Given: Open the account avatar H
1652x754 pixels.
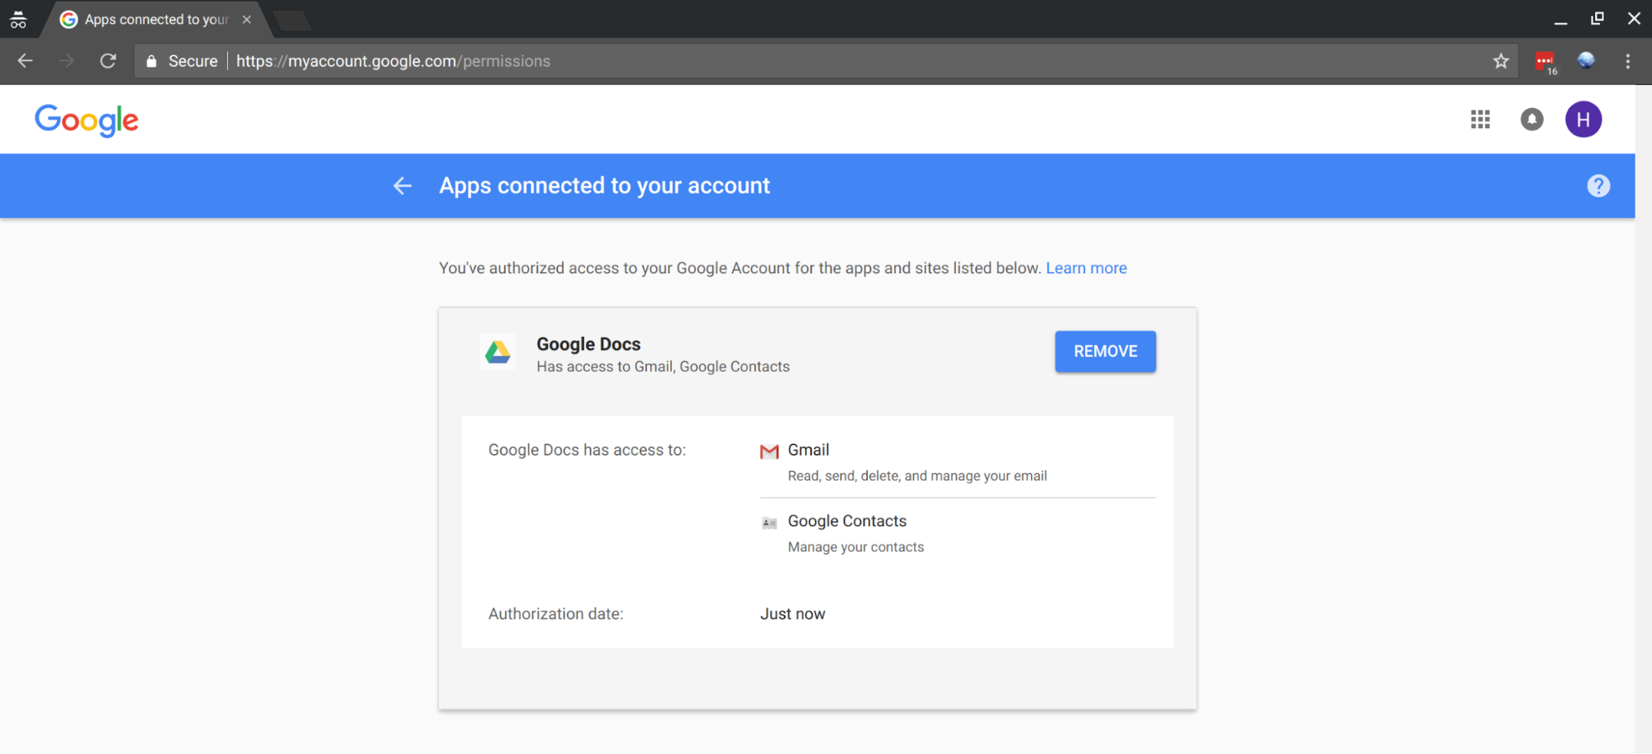Looking at the screenshot, I should (1583, 120).
